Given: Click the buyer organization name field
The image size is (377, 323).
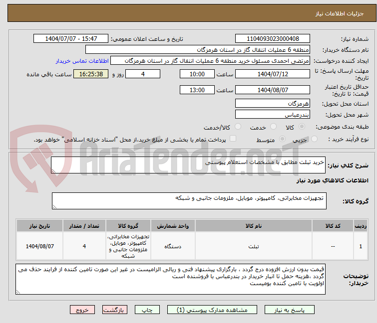Looking at the screenshot, I should pyautogui.click(x=198, y=50).
